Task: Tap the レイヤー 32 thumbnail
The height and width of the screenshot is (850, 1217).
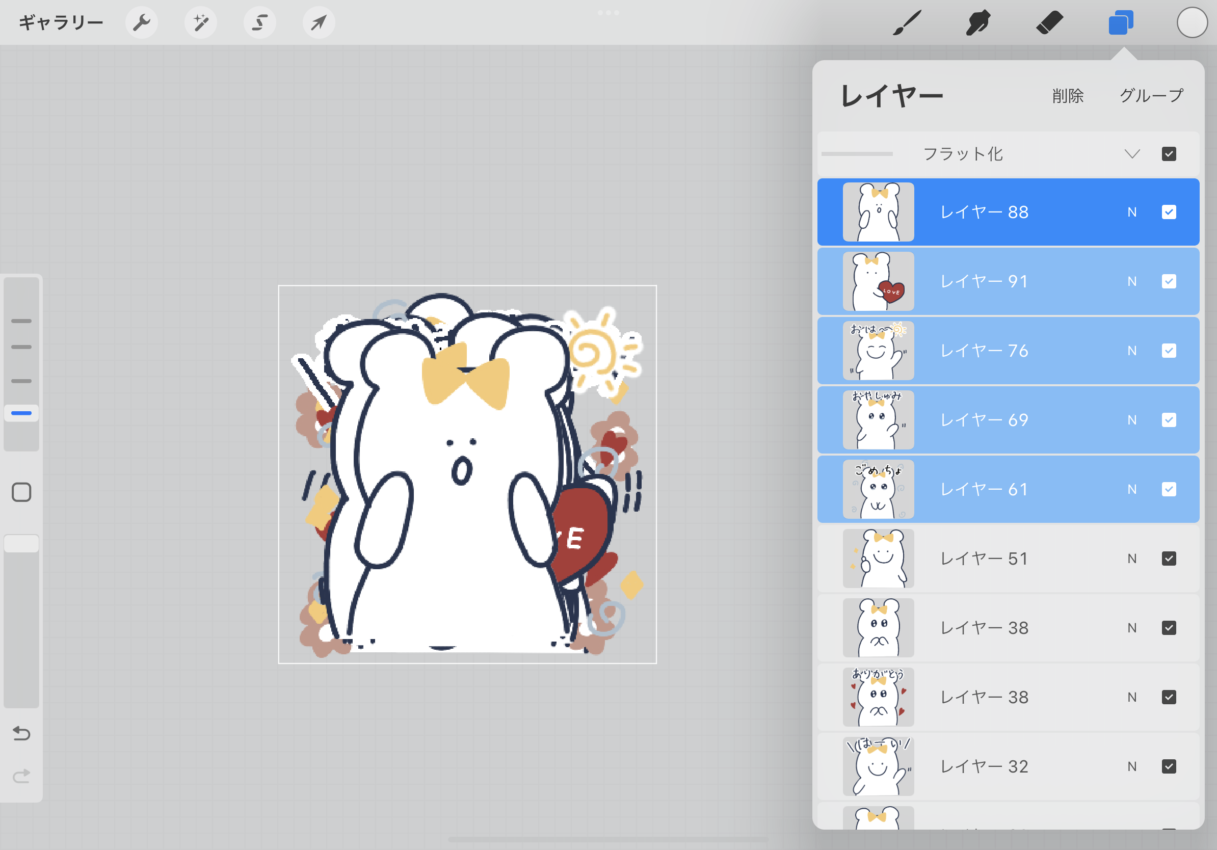Action: (878, 766)
